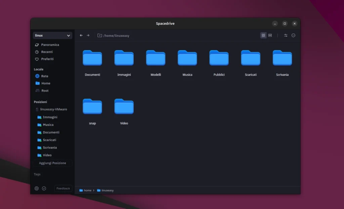Click the Aggiungi Posizione button
The width and height of the screenshot is (344, 209).
coord(52,163)
